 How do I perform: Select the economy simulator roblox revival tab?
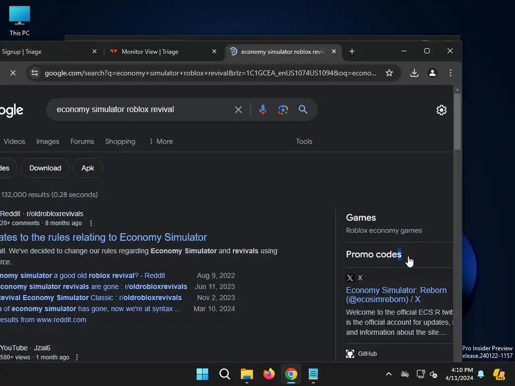click(x=283, y=52)
